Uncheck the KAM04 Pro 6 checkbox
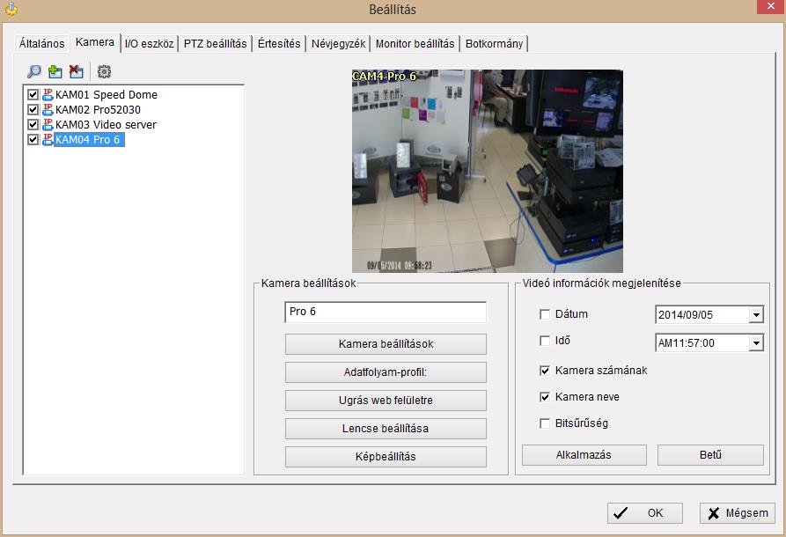The image size is (786, 537). click(x=33, y=139)
